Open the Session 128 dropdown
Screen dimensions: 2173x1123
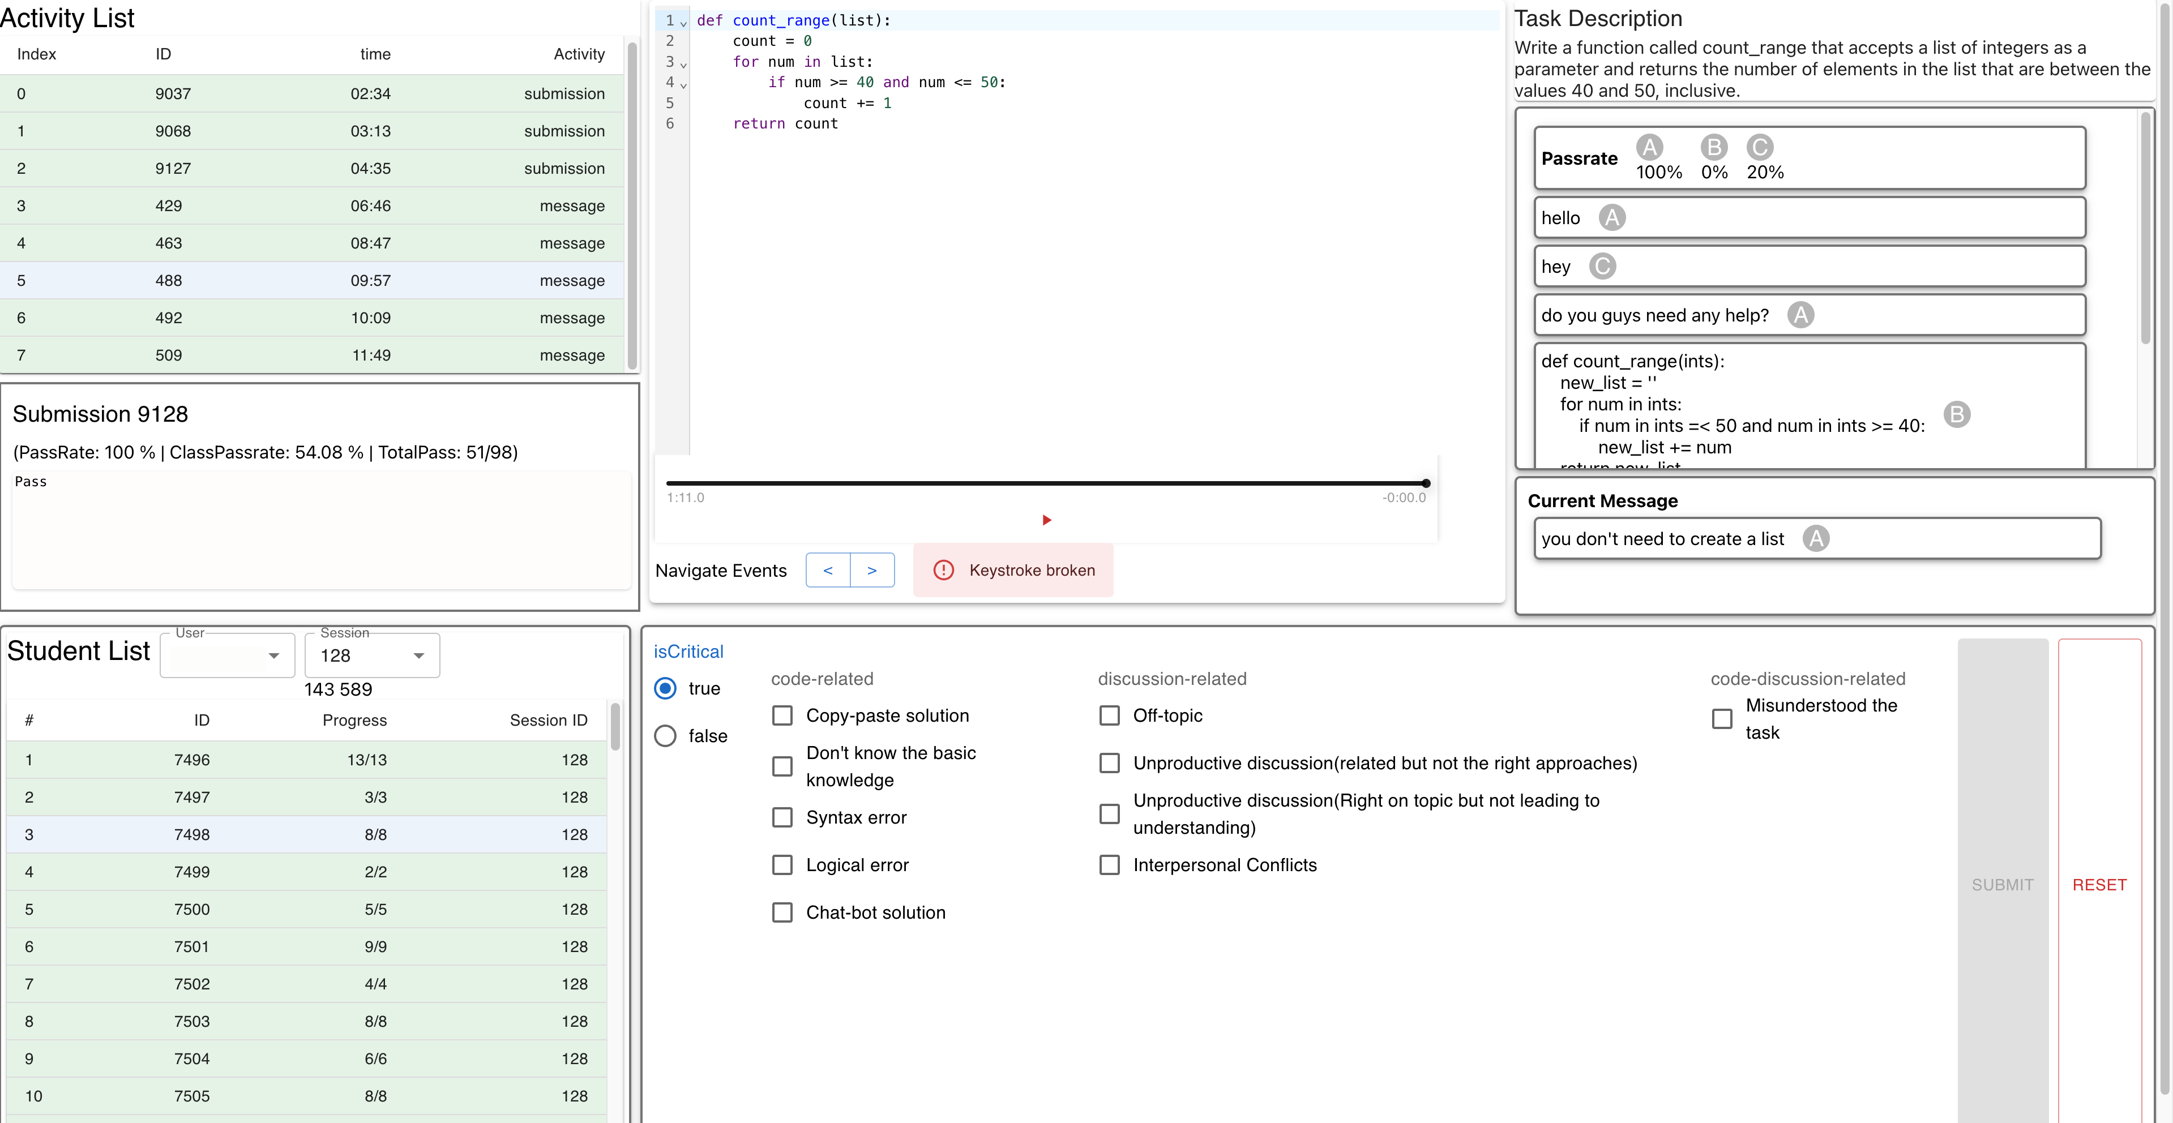tap(372, 655)
